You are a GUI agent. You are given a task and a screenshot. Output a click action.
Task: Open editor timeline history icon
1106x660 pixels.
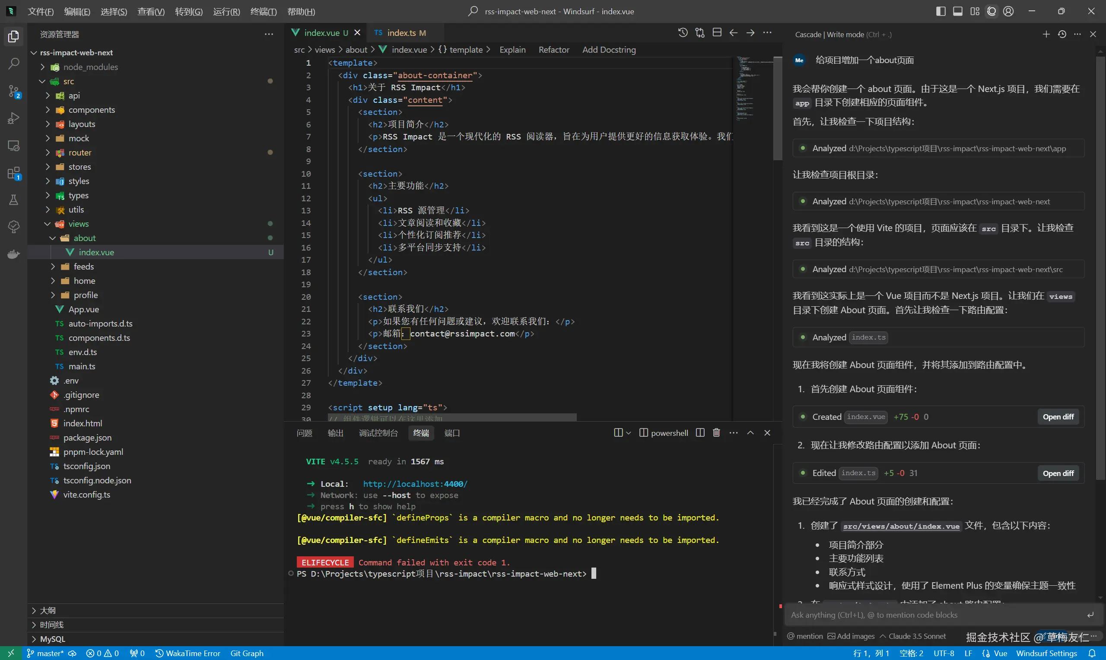tap(683, 33)
